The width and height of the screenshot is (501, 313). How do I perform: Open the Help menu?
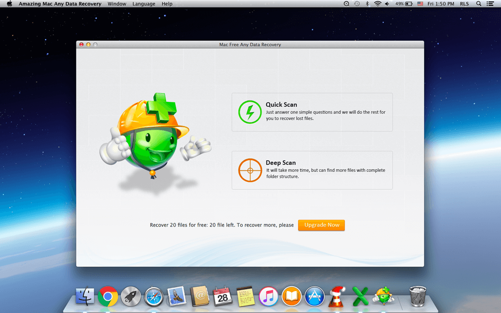167,4
